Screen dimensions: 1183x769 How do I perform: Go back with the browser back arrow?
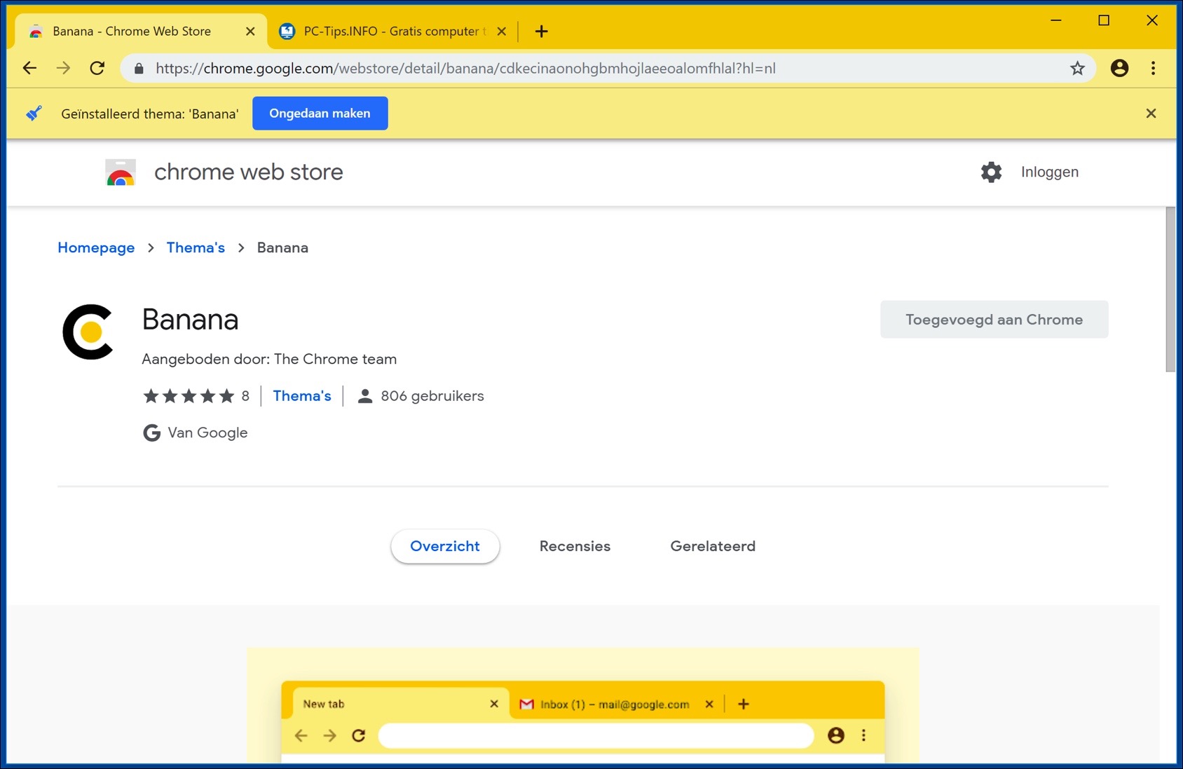(29, 68)
